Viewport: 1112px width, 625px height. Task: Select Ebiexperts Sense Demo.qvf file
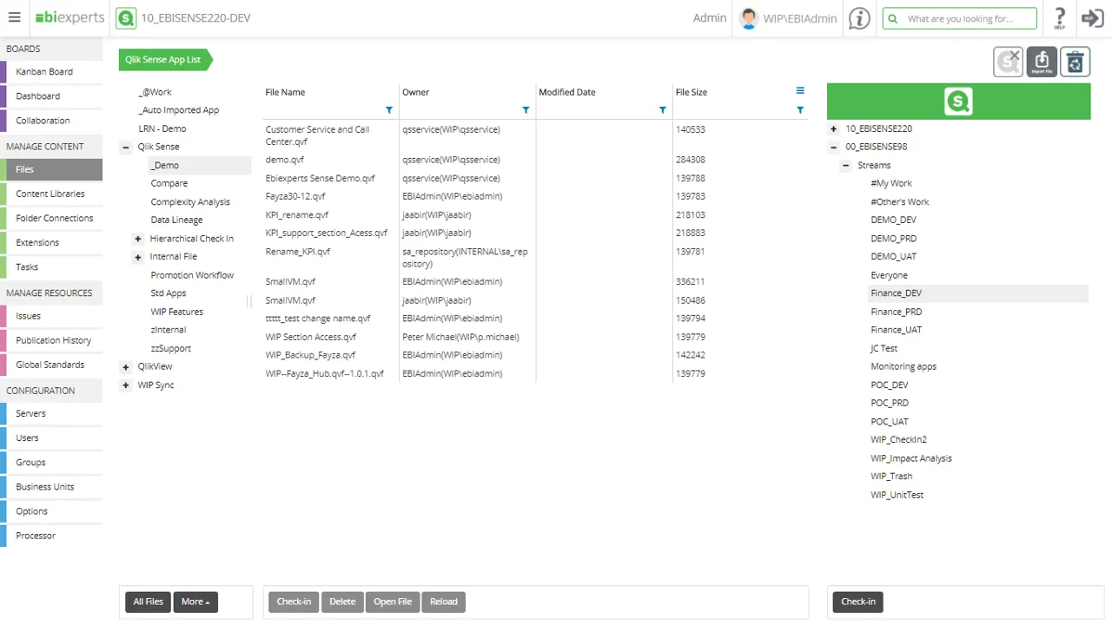[x=321, y=179]
